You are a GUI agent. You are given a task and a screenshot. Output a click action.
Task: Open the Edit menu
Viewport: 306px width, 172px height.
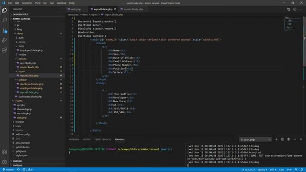(x=17, y=3)
